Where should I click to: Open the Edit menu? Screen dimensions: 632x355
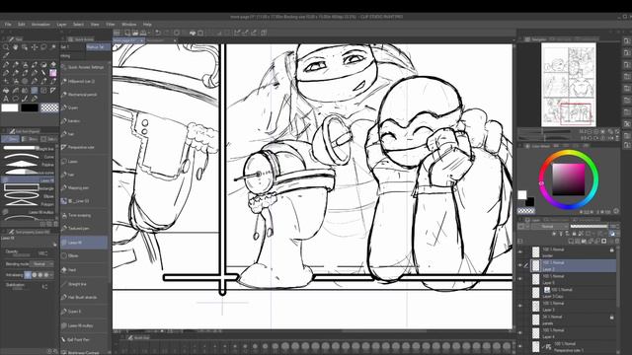click(21, 25)
